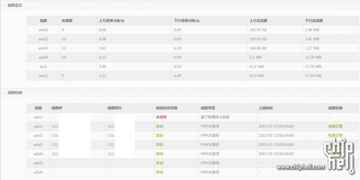360x180 pixels.
Task: Select the 掉线自动切换 column header
Action: click(x=167, y=108)
